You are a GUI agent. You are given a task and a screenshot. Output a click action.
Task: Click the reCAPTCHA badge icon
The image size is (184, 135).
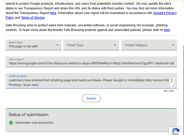pyautogui.click(x=176, y=131)
